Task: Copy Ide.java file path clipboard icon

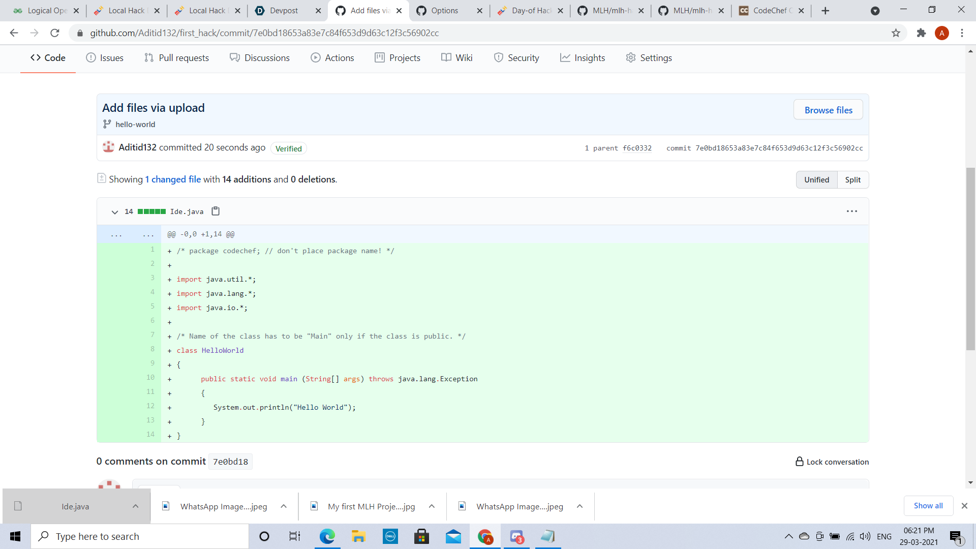Action: 216,211
